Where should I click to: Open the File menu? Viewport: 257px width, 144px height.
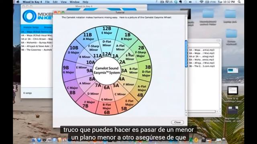coord(47,2)
